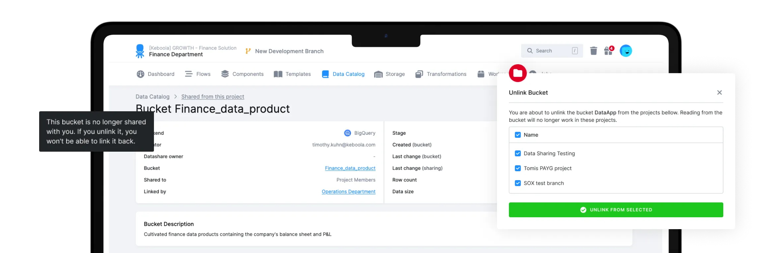Click the Last change (sharing) label
The width and height of the screenshot is (779, 253).
417,168
